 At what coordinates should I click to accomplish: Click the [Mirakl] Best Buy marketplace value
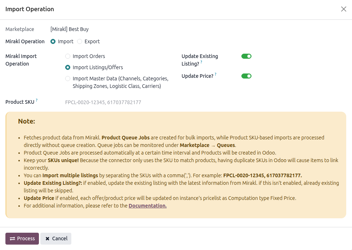pyautogui.click(x=70, y=29)
